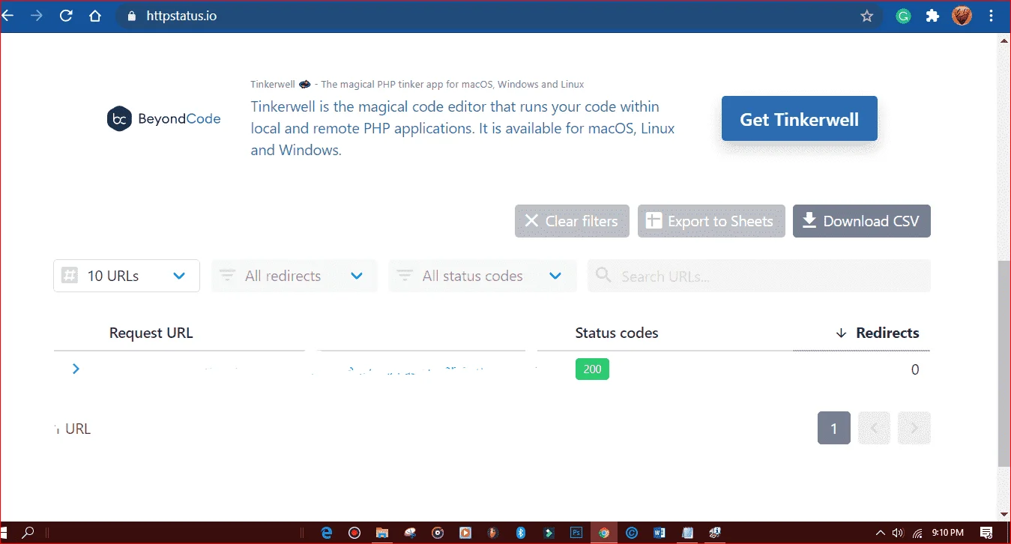Go to next results page
1011x544 pixels.
914,428
